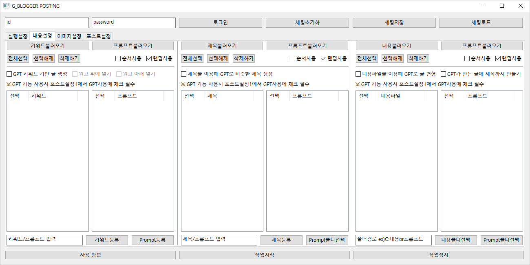Click the 내용폴더선택 button

pos(456,240)
